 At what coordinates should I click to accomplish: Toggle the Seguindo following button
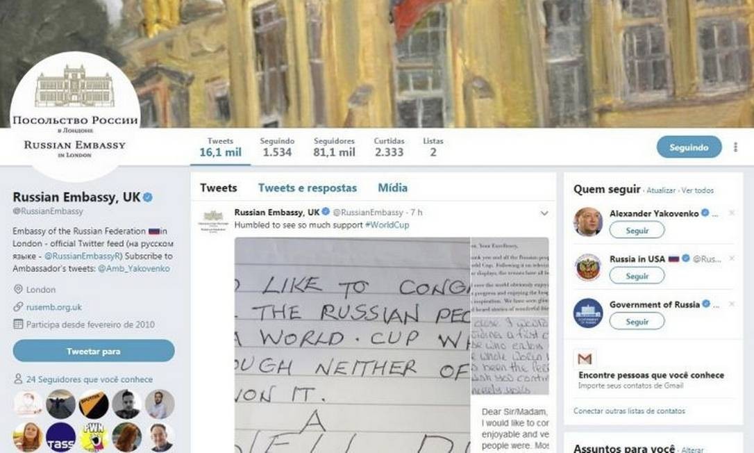coord(689,147)
